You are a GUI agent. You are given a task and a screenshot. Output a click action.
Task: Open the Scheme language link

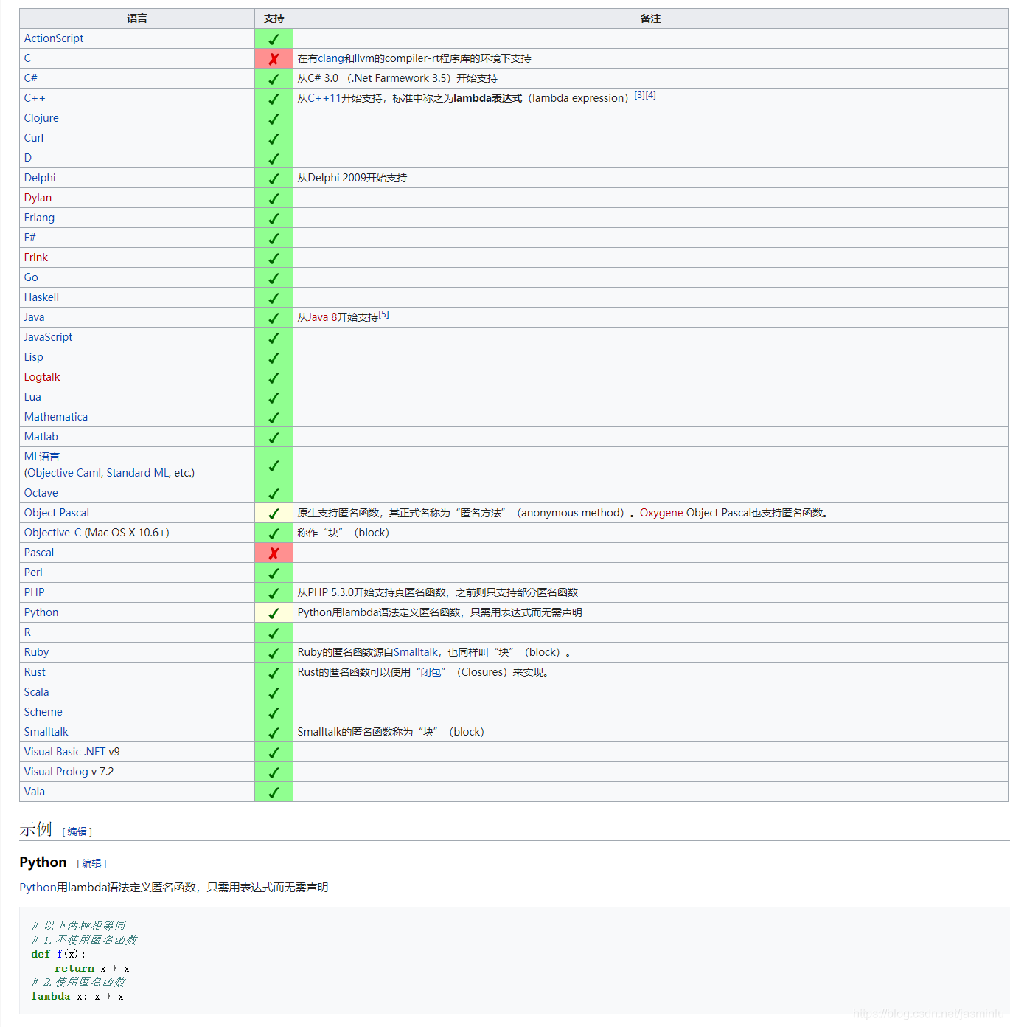[x=43, y=712]
